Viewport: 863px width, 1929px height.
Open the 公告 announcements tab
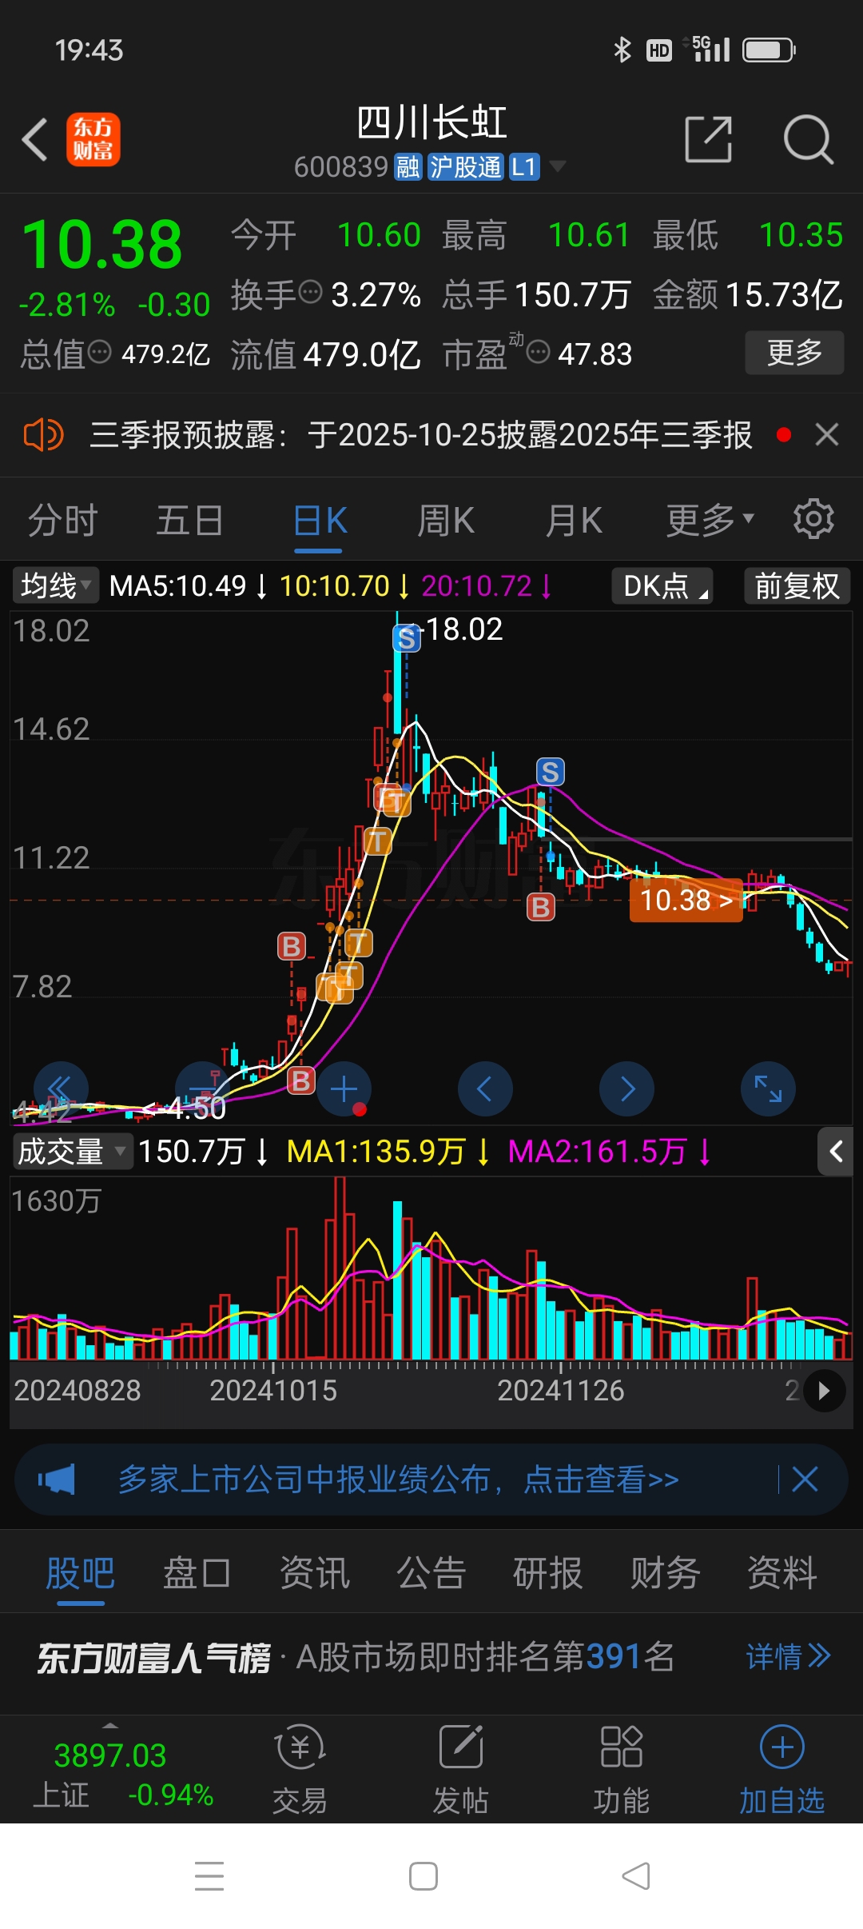[x=431, y=1573]
